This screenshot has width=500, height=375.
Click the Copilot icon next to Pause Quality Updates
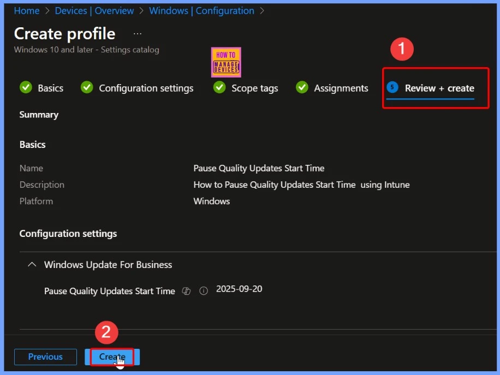186,291
